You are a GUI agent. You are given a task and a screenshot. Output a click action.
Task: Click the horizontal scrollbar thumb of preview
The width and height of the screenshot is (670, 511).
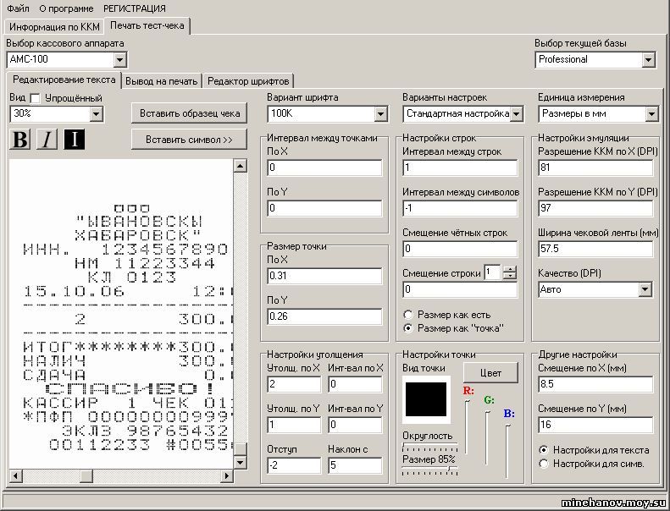(86, 475)
